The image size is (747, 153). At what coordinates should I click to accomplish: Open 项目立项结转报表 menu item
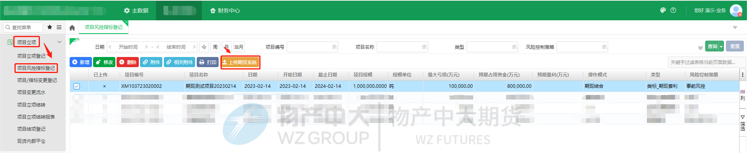point(36,117)
